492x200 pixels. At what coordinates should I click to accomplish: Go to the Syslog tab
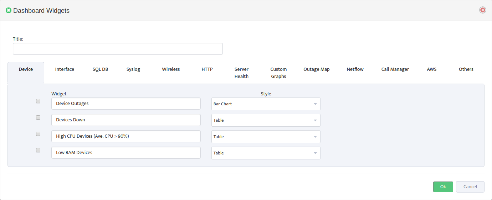[133, 69]
